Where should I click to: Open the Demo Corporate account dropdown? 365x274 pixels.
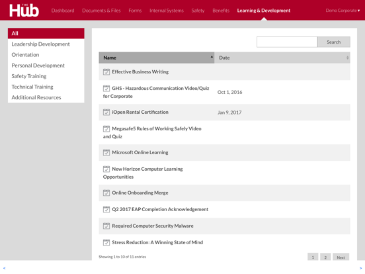(x=343, y=11)
